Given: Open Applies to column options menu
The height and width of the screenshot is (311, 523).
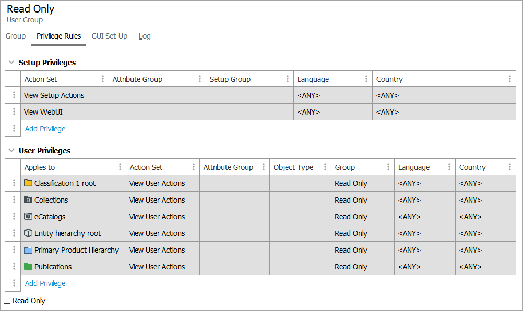Looking at the screenshot, I should (120, 167).
